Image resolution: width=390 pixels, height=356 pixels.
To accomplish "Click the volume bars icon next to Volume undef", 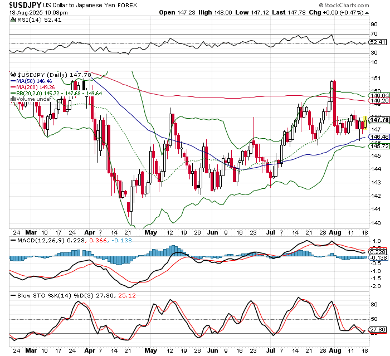I will pyautogui.click(x=14, y=98).
